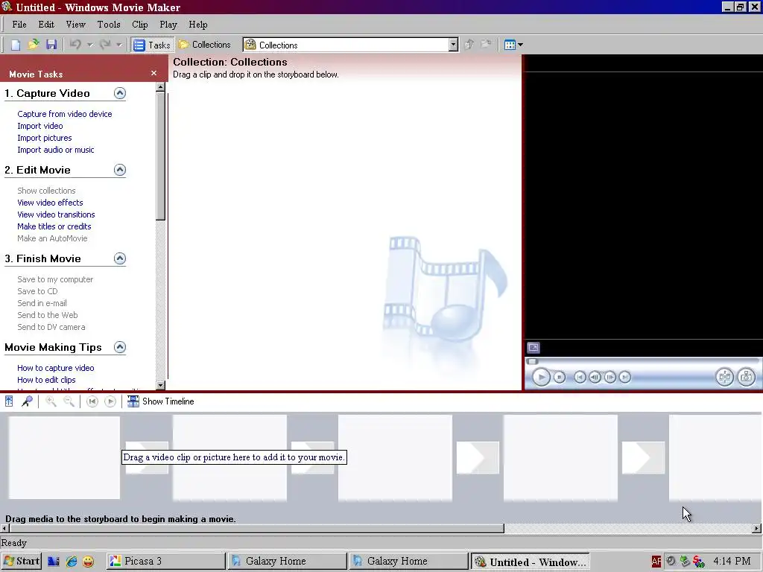
Task: Open a project using the folder icon
Action: [x=33, y=45]
